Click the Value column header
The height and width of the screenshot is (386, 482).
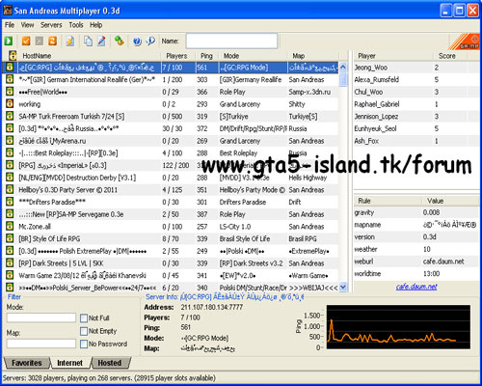450,201
